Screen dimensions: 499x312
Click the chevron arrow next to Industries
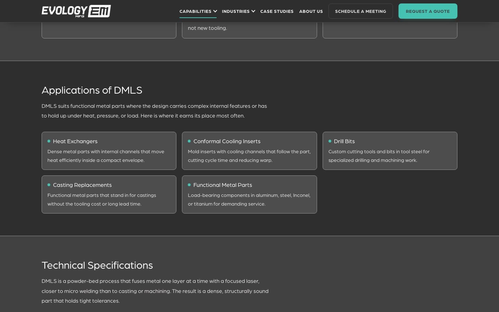click(253, 11)
